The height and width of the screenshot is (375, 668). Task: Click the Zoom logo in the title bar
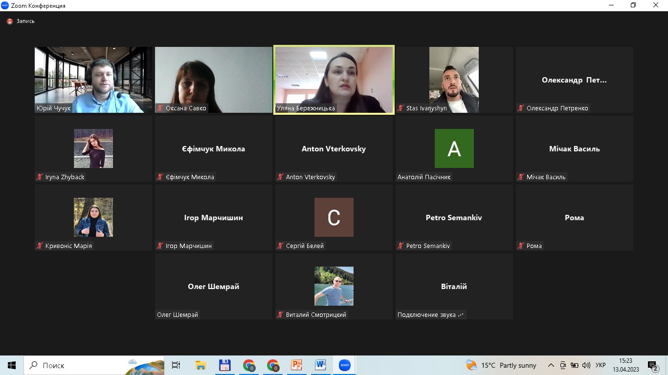click(5, 5)
